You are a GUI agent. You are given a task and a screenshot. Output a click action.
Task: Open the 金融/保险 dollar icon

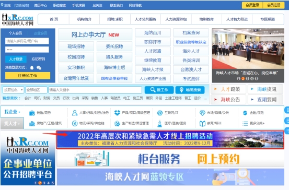pos(245,113)
